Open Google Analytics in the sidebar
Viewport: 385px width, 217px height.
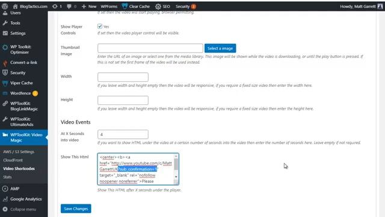pos(26,199)
